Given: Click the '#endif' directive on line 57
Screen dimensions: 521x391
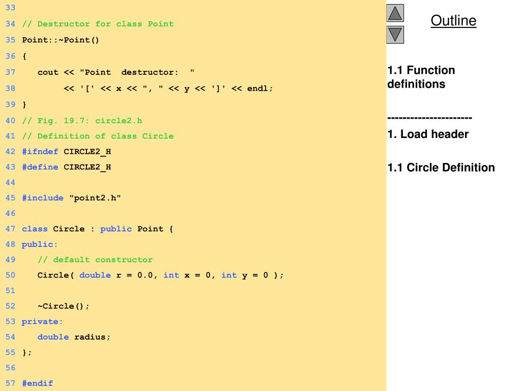Looking at the screenshot, I should click(37, 383).
